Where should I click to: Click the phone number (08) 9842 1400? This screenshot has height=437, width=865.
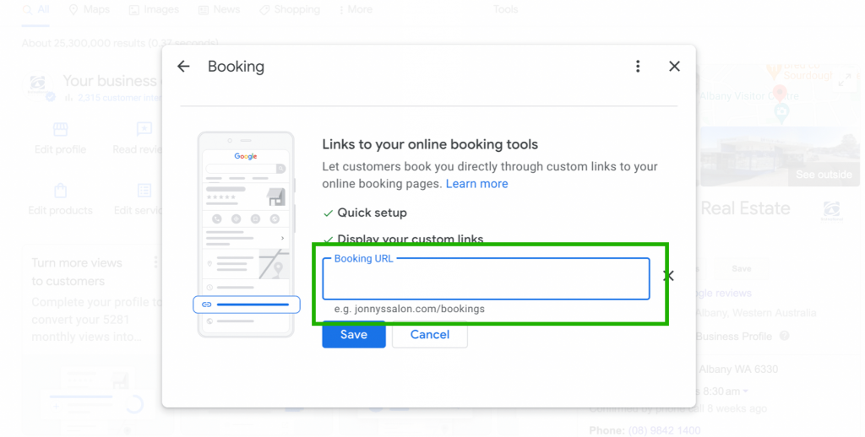point(664,430)
